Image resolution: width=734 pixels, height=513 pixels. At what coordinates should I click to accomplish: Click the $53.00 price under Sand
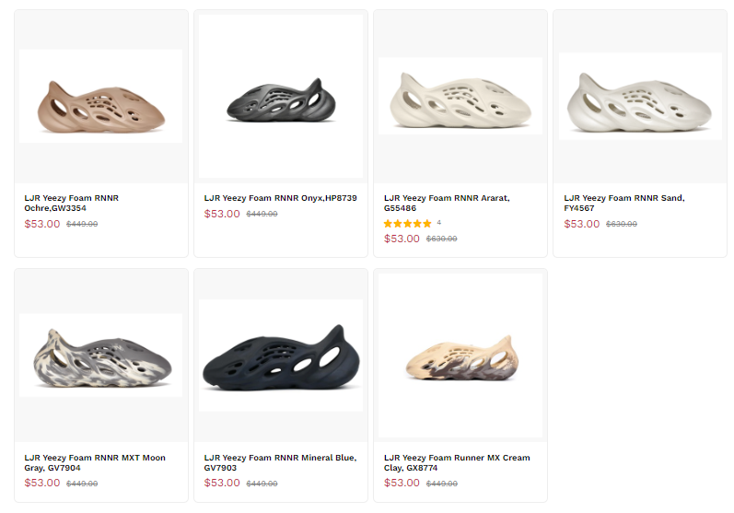582,224
